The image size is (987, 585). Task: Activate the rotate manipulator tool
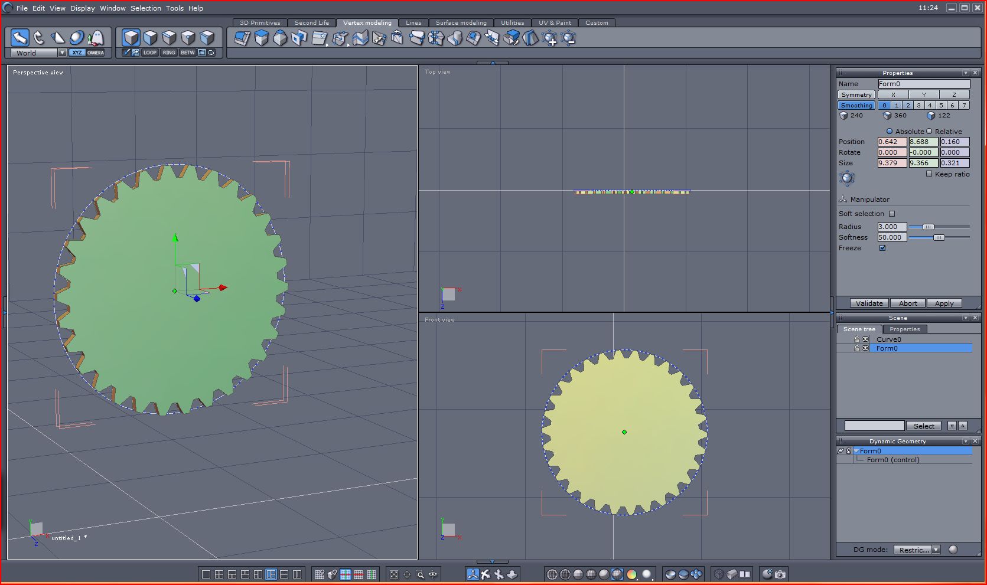tap(39, 38)
